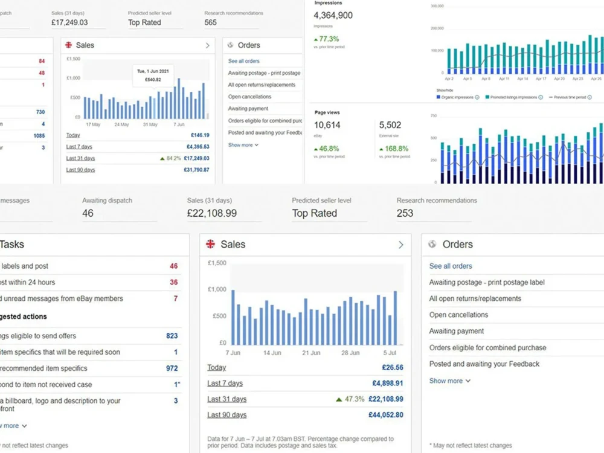The image size is (604, 453).
Task: Open the See all orders link
Action: [x=451, y=266]
